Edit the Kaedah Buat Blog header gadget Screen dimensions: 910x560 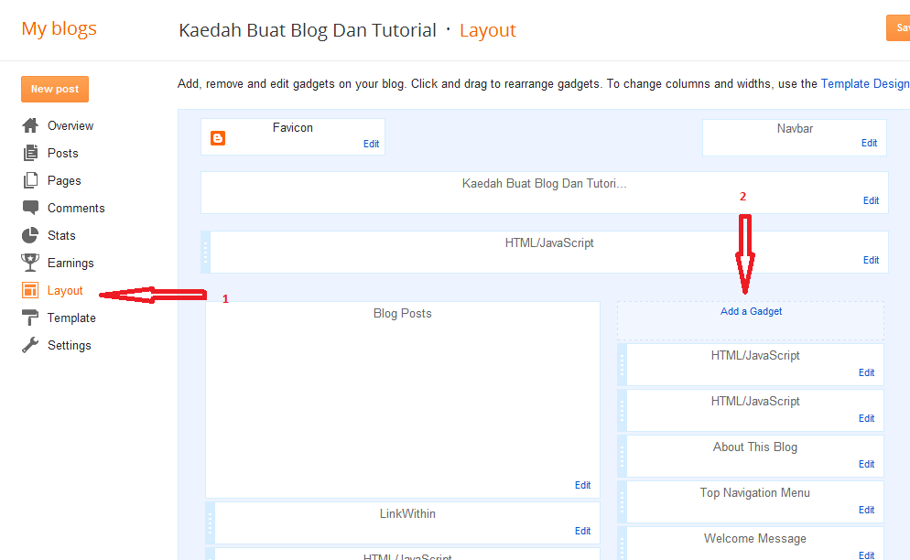coord(871,200)
